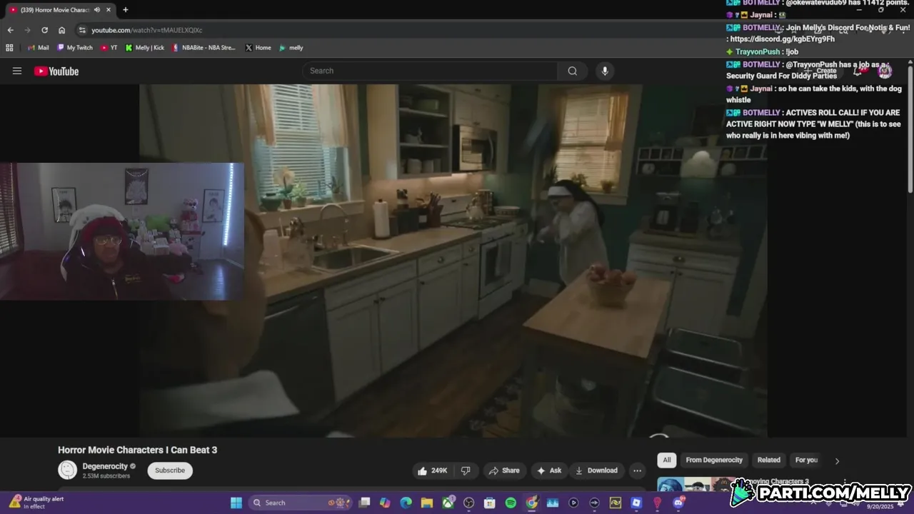Open Discord from taskbar
This screenshot has width=914, height=514.
(678, 503)
